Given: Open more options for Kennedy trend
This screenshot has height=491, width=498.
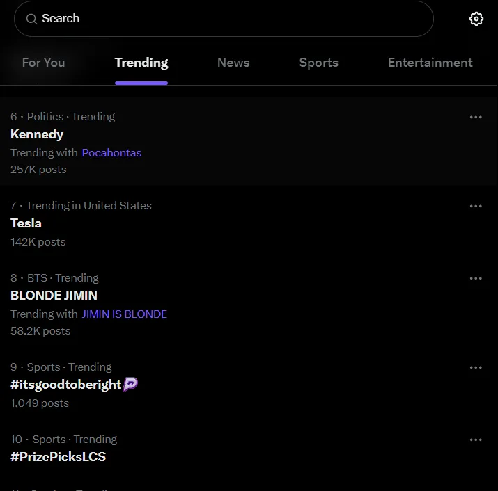Looking at the screenshot, I should click(476, 117).
